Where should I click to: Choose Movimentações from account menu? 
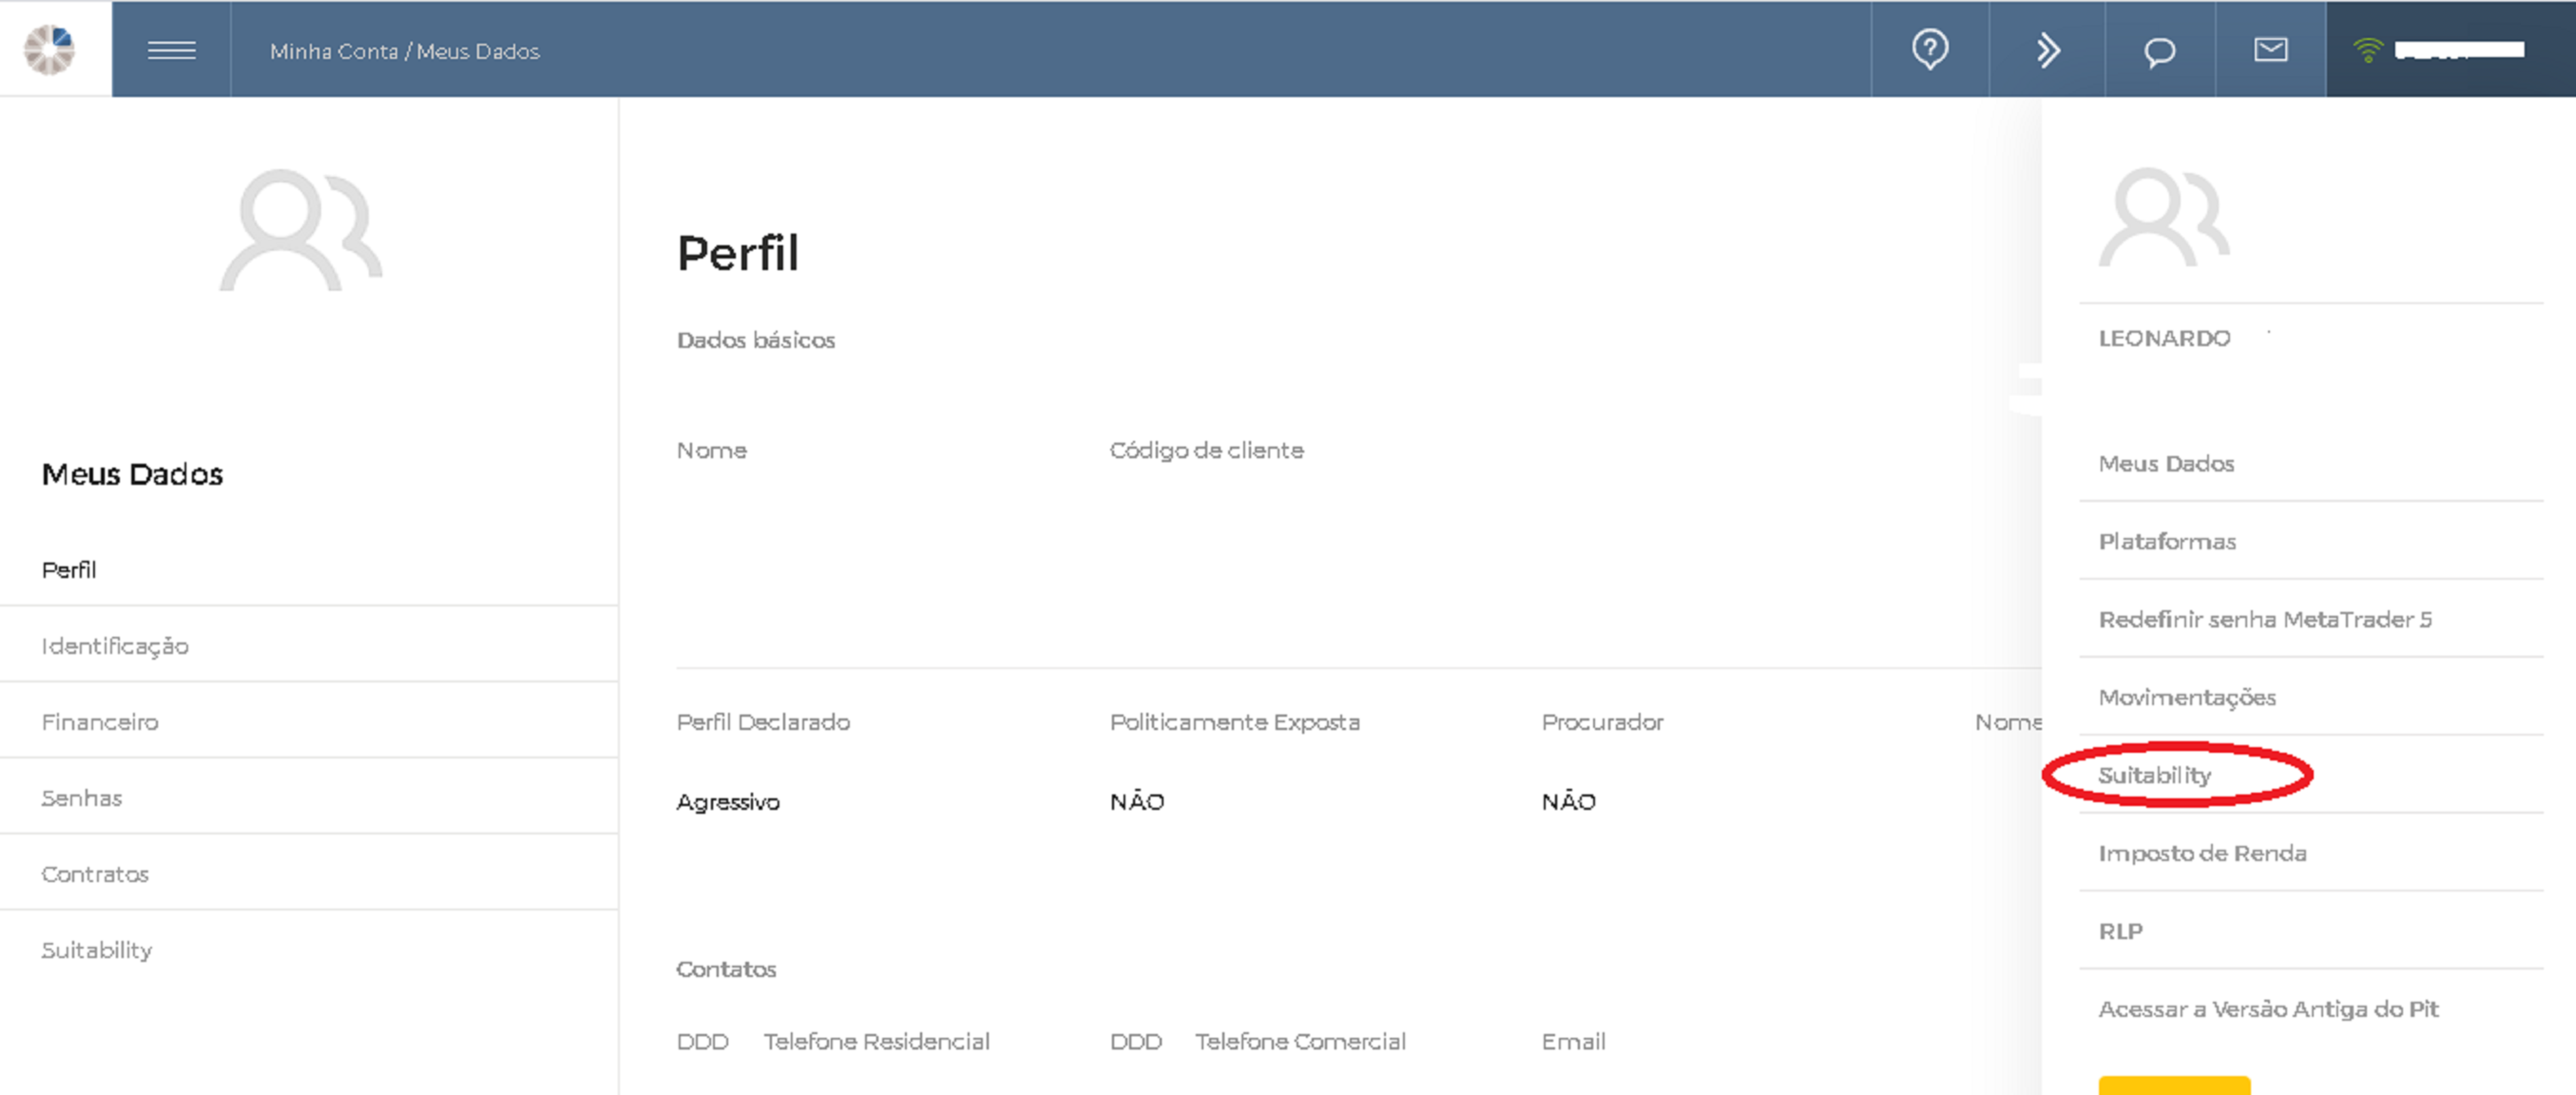[2187, 698]
